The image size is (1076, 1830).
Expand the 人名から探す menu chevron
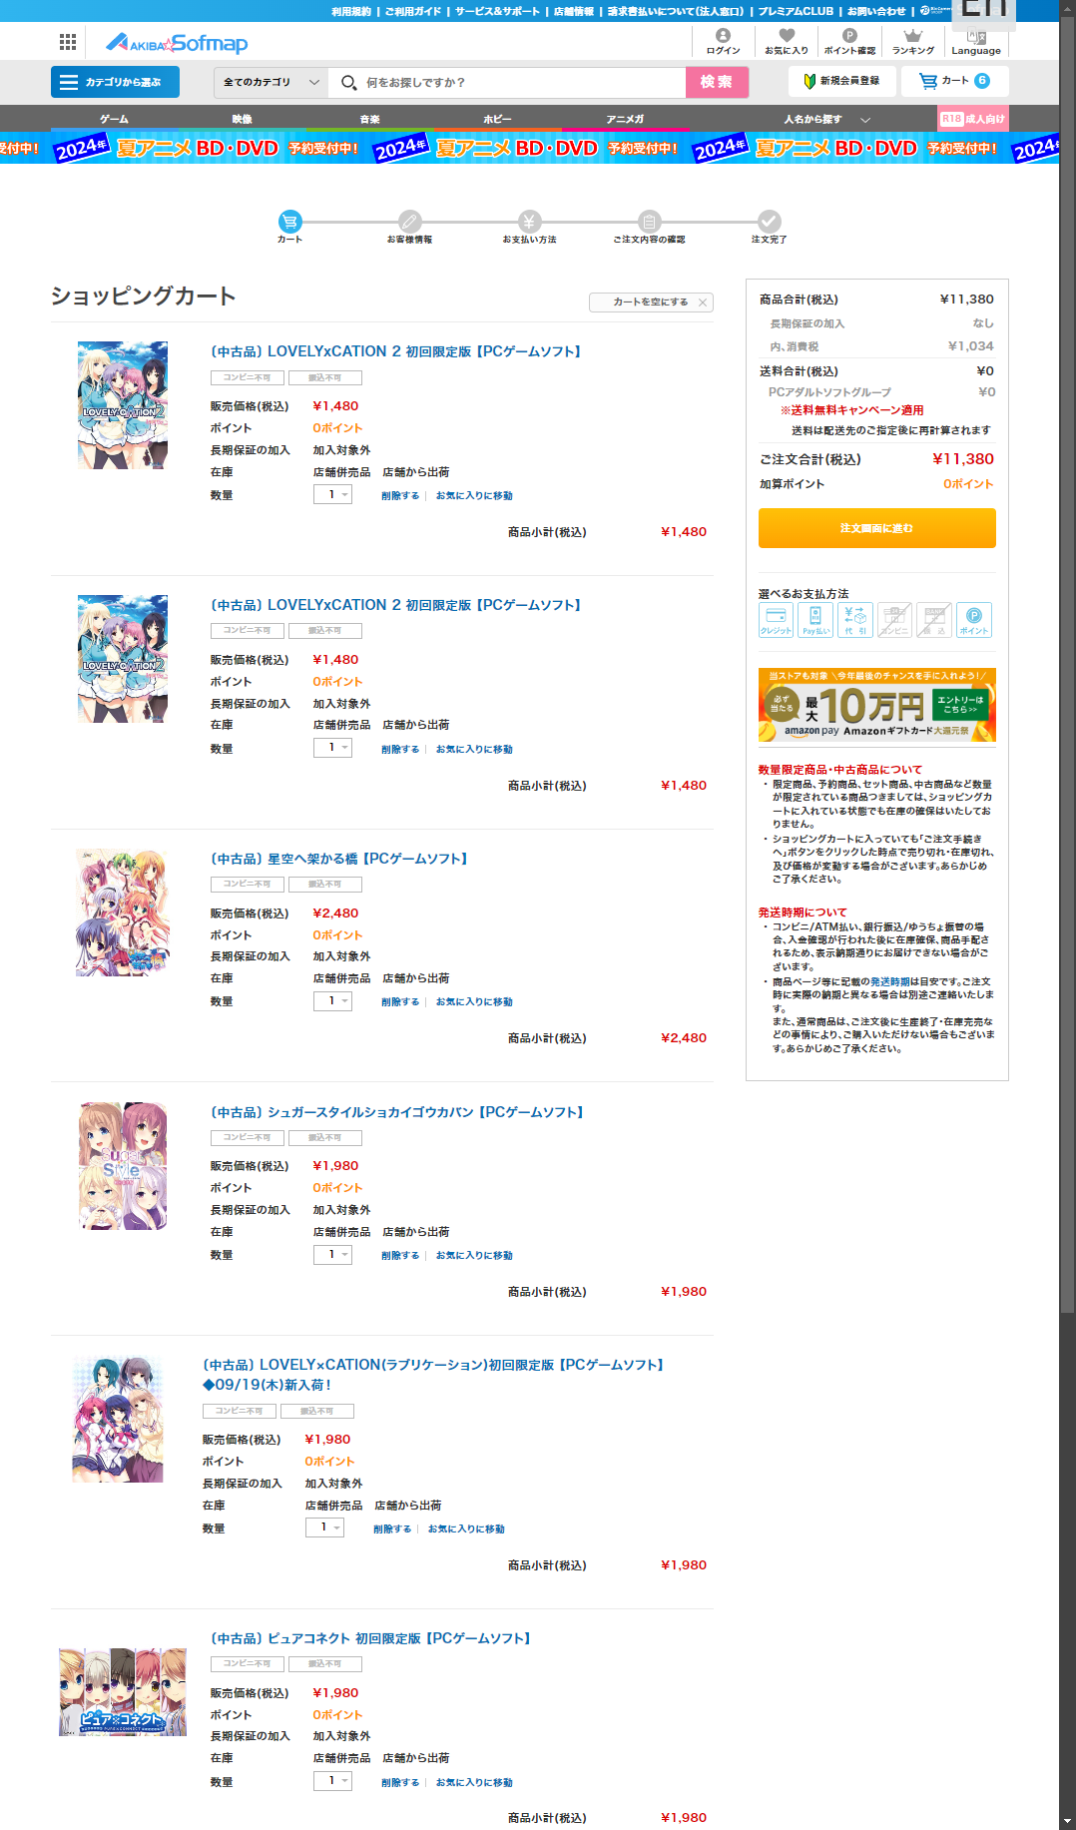(865, 119)
